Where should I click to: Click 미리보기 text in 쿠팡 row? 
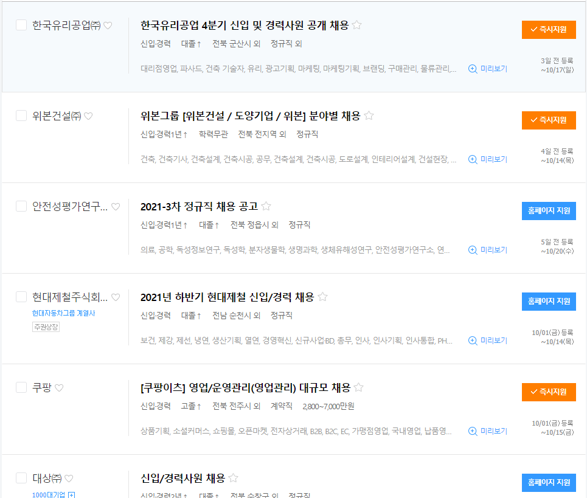coord(494,431)
